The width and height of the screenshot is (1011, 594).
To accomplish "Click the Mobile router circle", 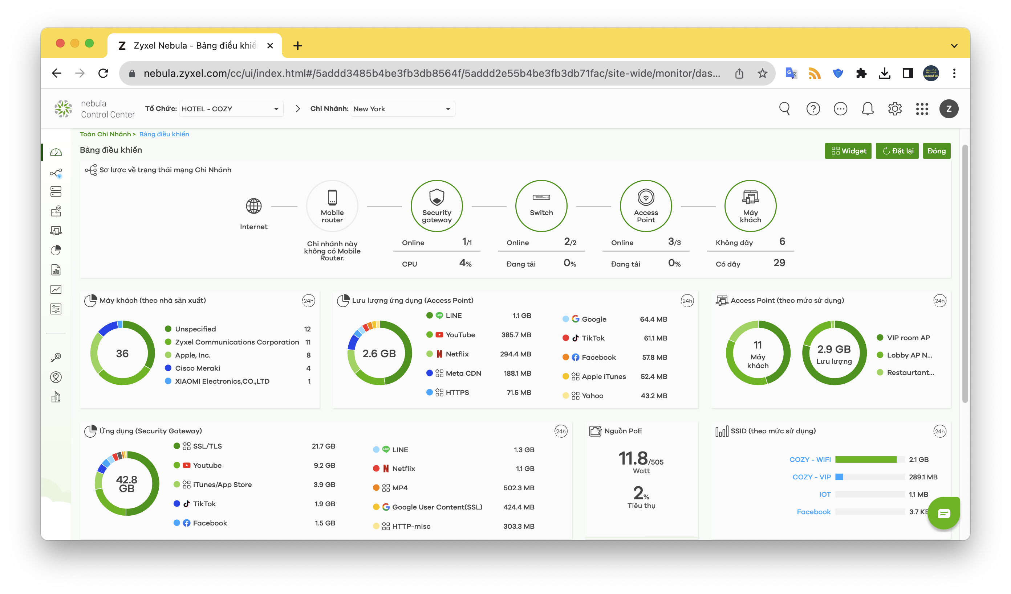I will coord(332,206).
